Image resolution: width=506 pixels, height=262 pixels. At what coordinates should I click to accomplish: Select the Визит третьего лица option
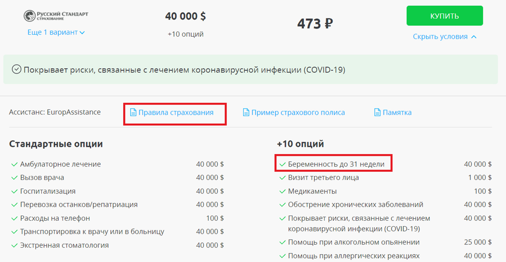[x=323, y=178]
